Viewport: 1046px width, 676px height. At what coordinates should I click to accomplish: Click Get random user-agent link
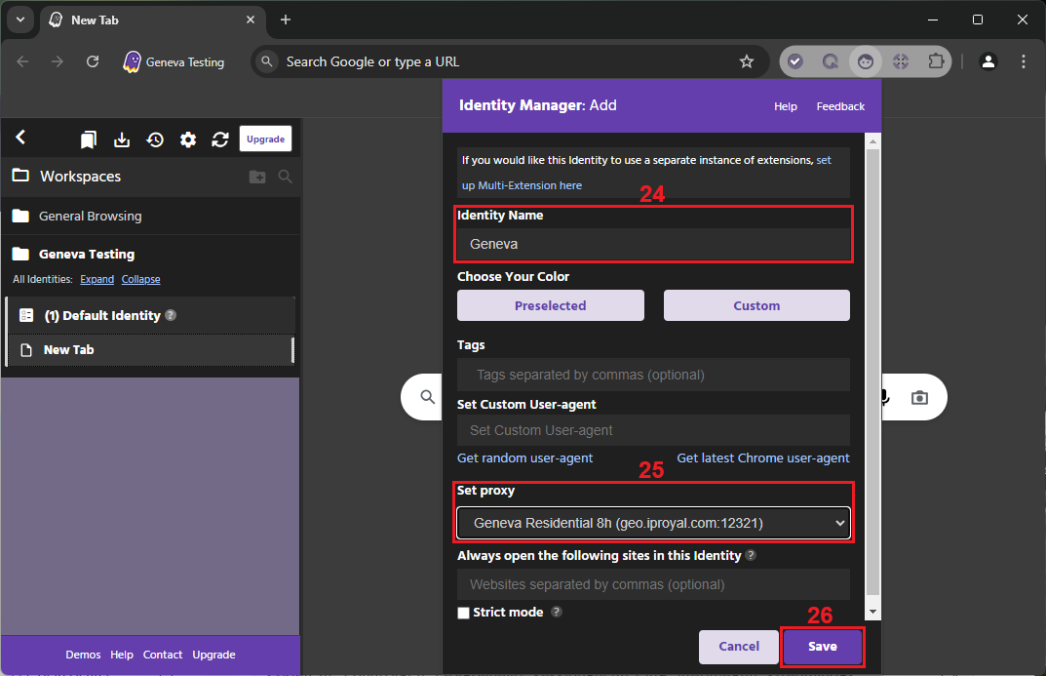point(524,457)
